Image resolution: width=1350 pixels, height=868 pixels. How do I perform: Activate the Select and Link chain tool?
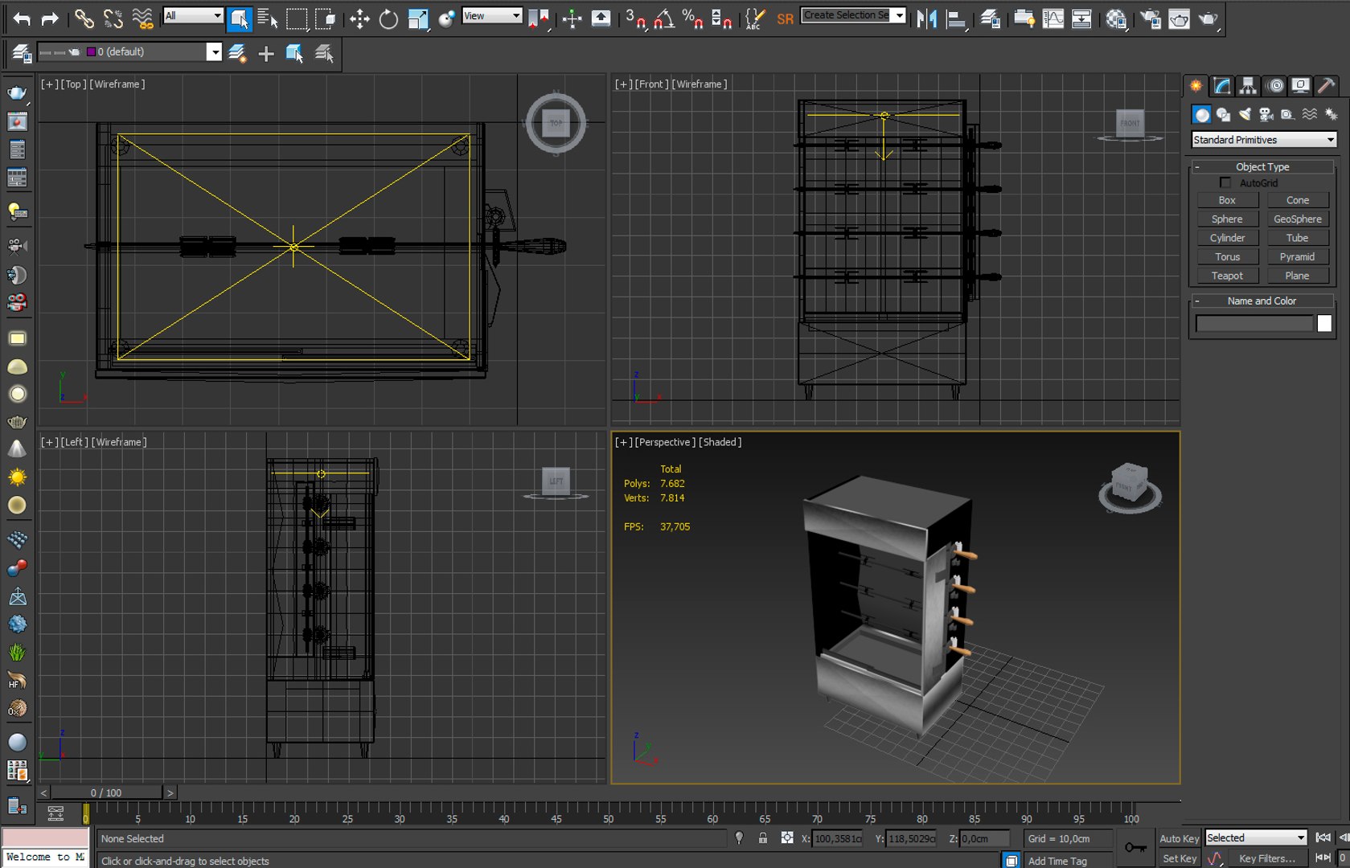[84, 18]
